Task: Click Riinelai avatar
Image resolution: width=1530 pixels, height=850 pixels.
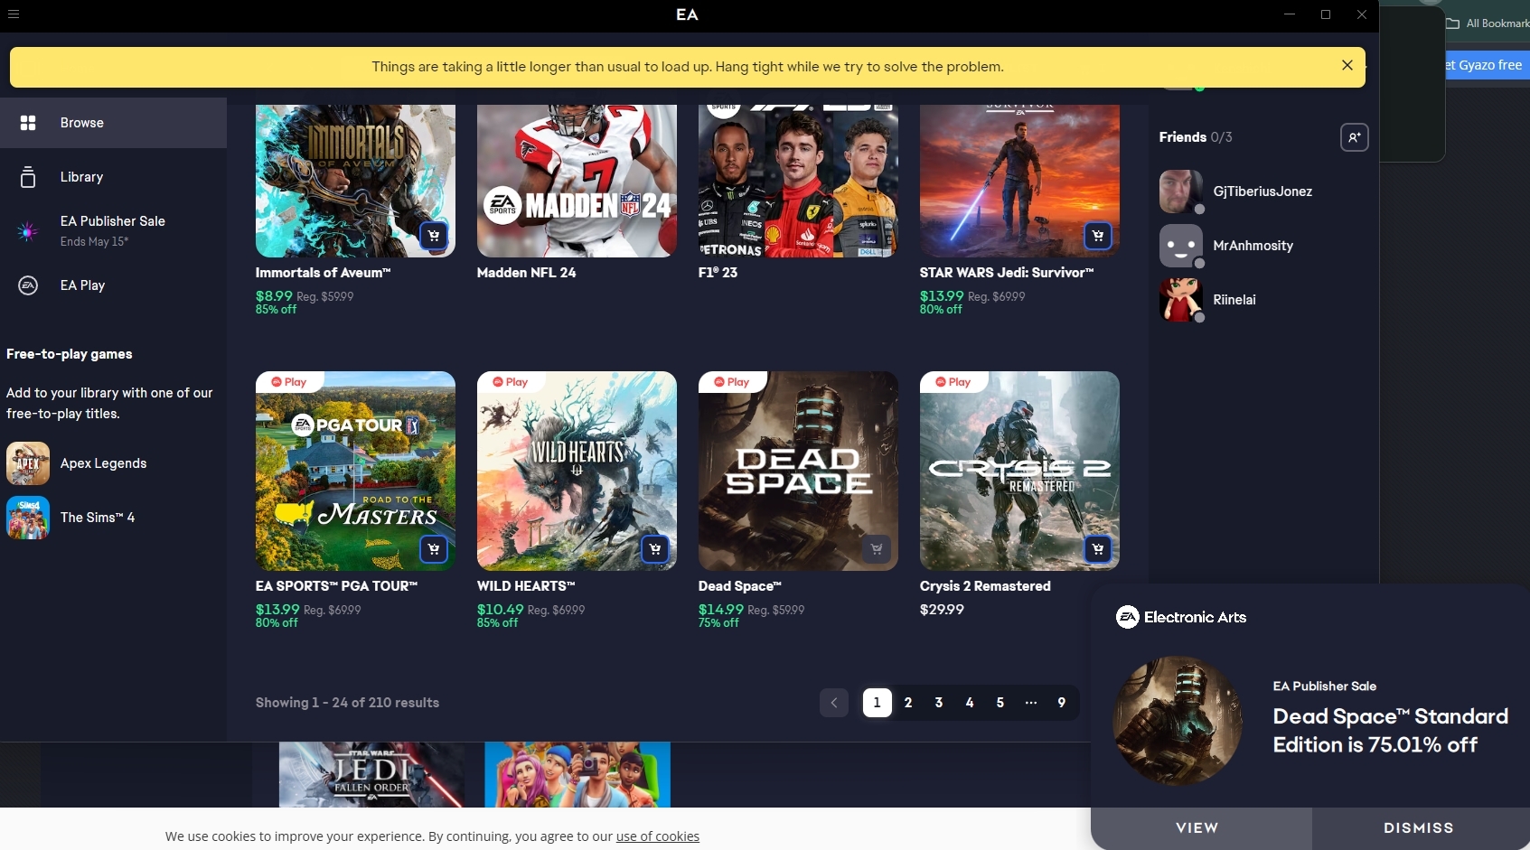Action: 1181,300
